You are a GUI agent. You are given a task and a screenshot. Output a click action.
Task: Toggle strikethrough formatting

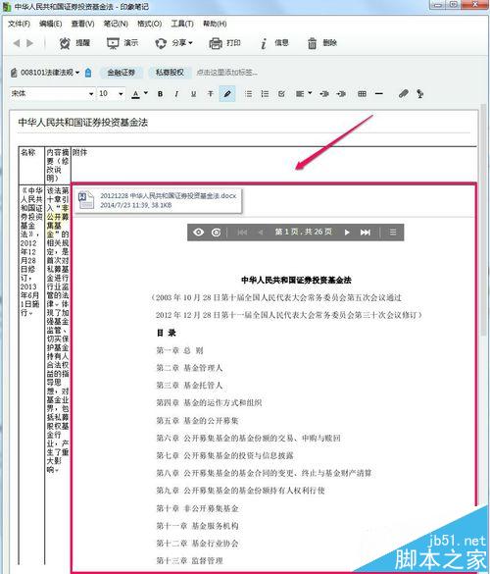coord(211,94)
